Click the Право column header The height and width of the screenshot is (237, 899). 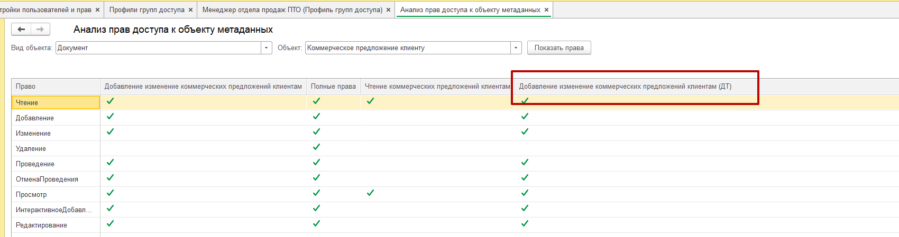coord(25,87)
